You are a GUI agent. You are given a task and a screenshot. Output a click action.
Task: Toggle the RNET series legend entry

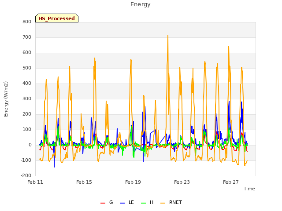(x=171, y=202)
